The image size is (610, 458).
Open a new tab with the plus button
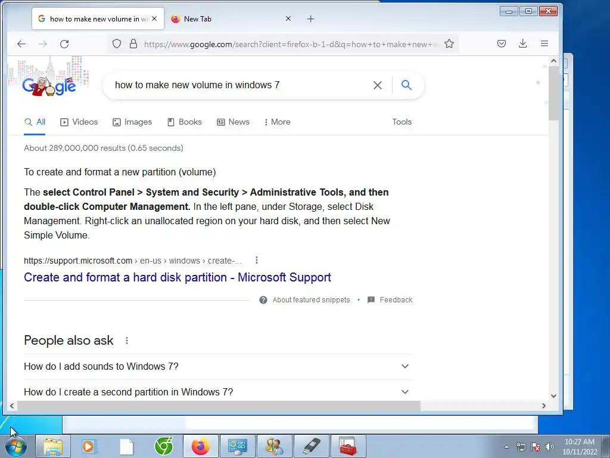click(x=310, y=18)
